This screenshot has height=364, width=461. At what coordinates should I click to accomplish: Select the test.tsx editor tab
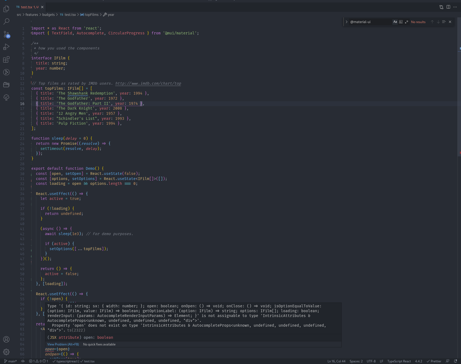click(x=27, y=7)
